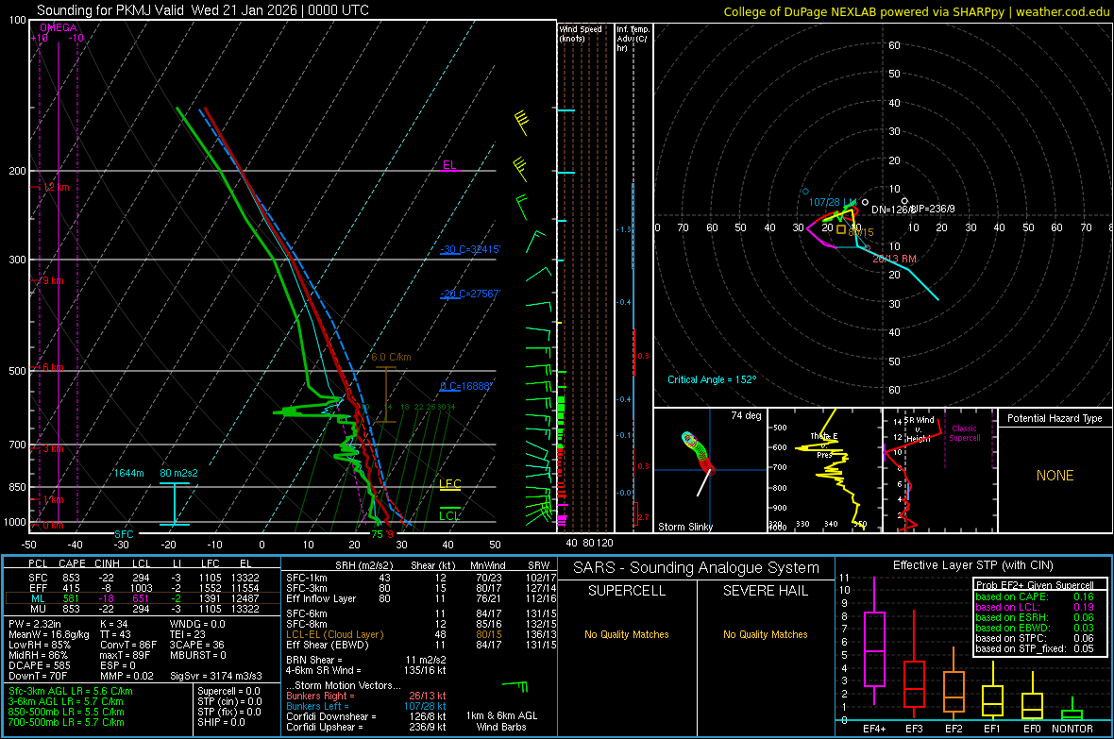Click the '6.0 C/km' lapse rate label
The image size is (1114, 739).
point(391,357)
